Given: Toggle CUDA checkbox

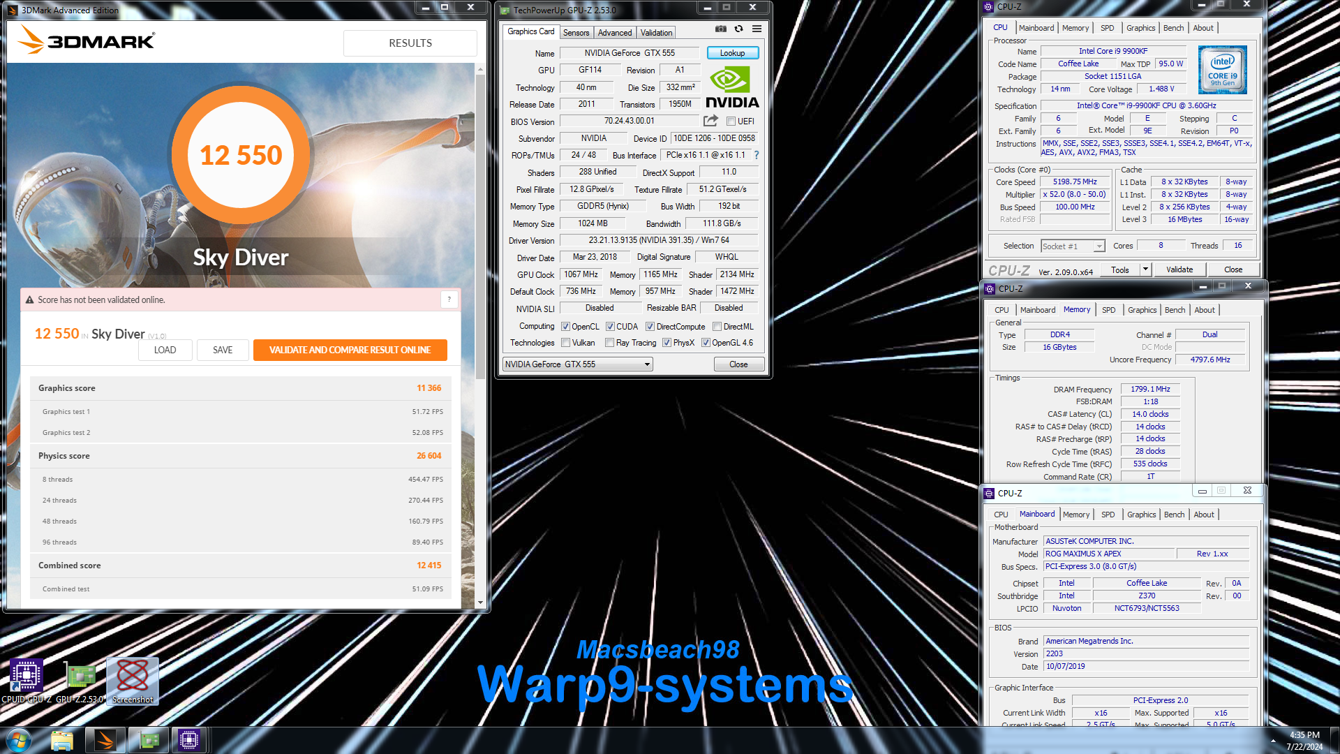Looking at the screenshot, I should pos(610,326).
